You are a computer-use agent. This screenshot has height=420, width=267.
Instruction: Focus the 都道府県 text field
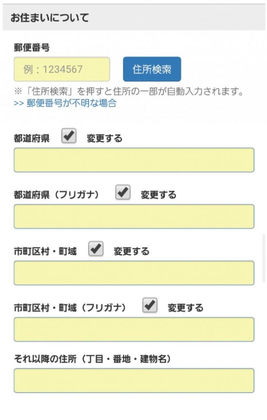[x=134, y=160]
